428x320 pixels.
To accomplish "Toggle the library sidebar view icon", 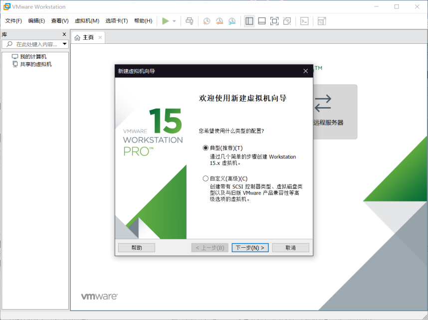I will (249, 21).
